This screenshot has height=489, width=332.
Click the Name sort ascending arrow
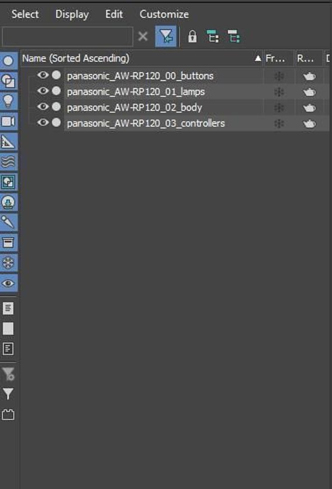(x=257, y=58)
